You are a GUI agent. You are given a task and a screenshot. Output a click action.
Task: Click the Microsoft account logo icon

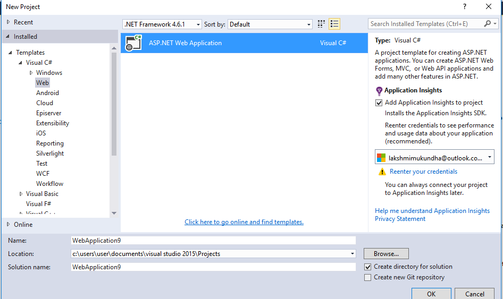[381, 158]
